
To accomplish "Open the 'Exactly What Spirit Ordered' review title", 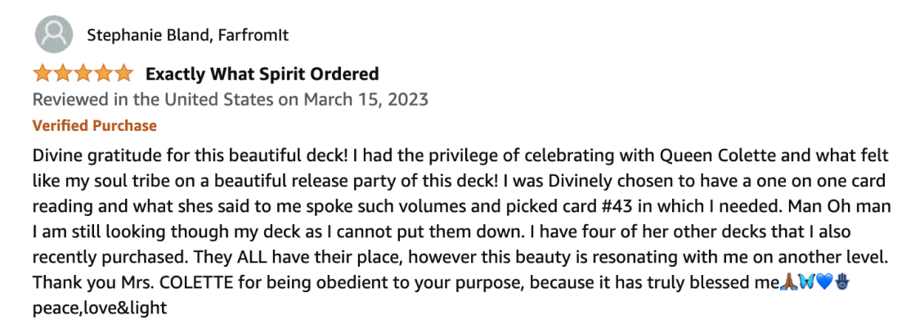I will tap(262, 74).
